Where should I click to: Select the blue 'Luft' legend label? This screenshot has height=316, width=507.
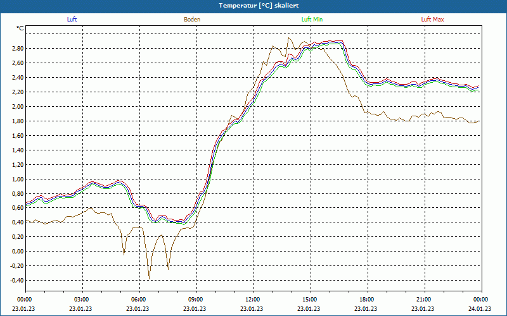(x=72, y=20)
